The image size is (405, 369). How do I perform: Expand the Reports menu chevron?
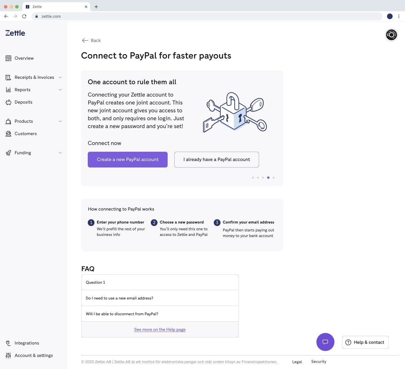60,90
